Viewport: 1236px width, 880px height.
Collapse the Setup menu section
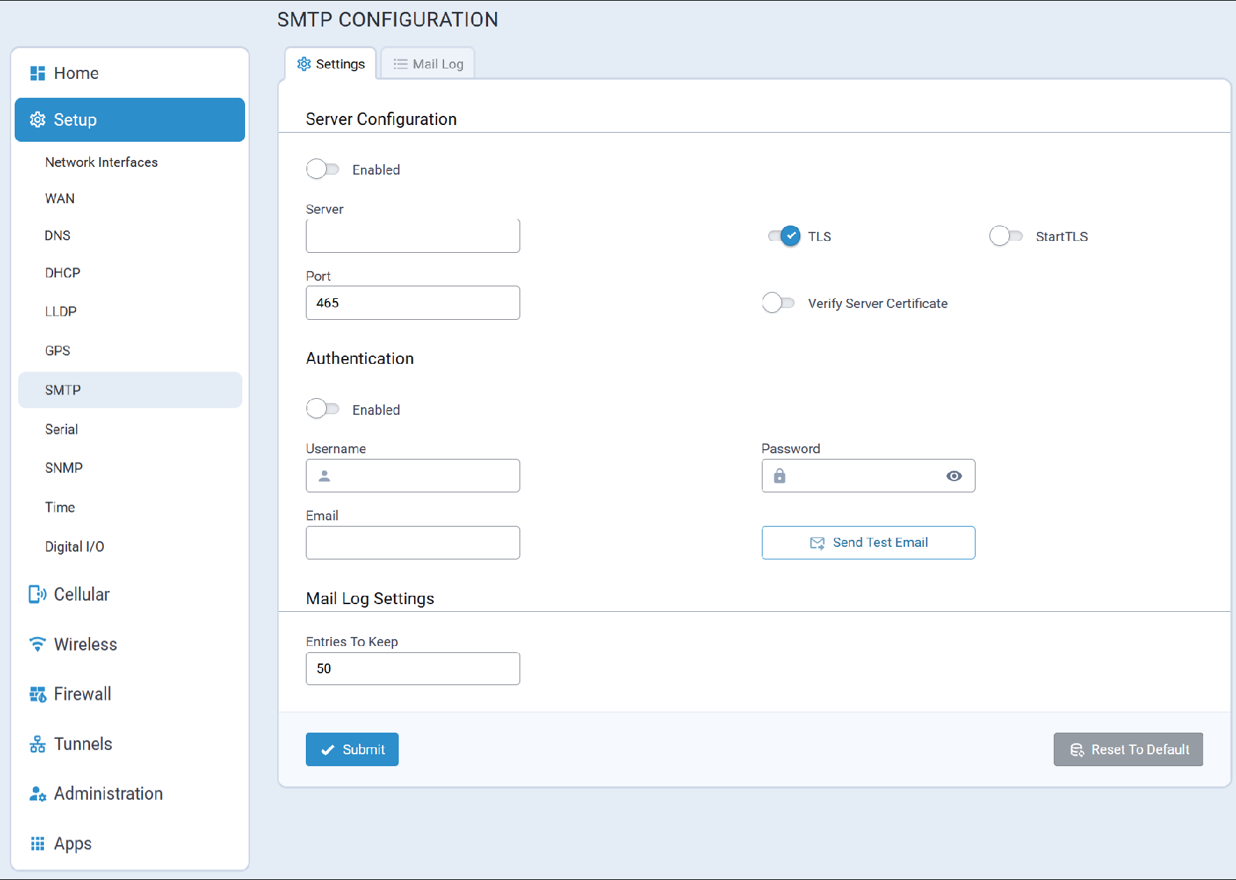click(x=130, y=120)
